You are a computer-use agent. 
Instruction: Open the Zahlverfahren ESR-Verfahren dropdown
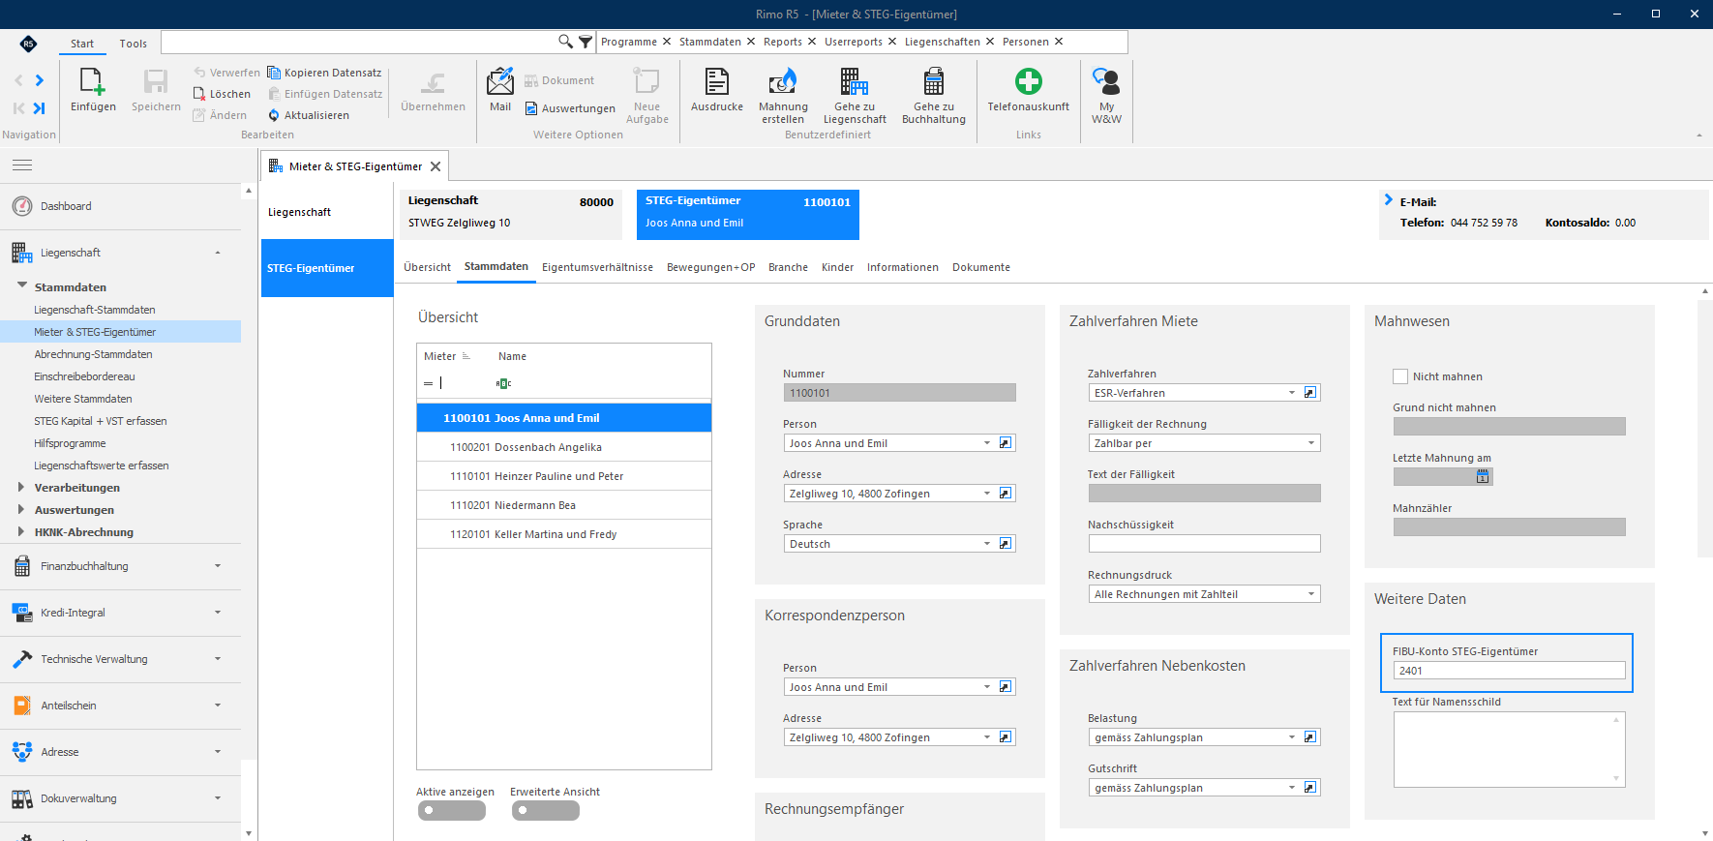[1291, 393]
